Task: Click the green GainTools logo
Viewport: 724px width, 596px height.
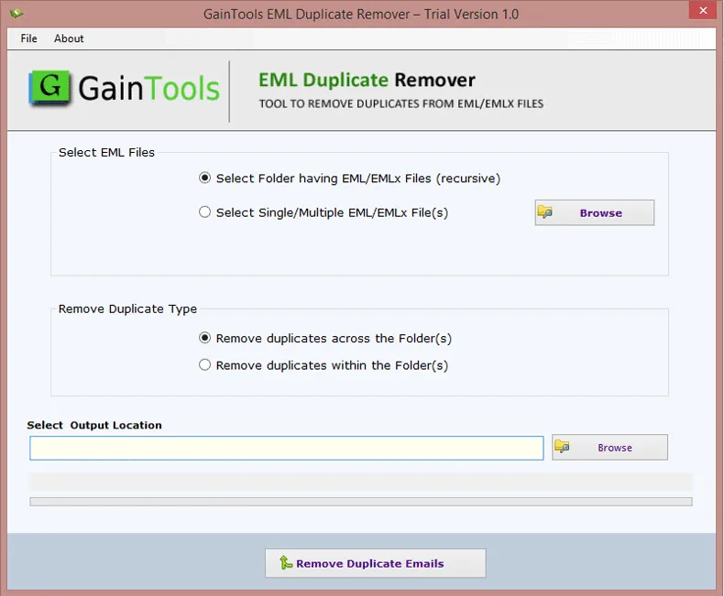Action: (49, 88)
